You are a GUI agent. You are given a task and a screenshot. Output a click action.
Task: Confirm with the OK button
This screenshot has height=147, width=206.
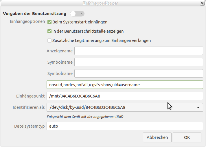click(x=187, y=137)
